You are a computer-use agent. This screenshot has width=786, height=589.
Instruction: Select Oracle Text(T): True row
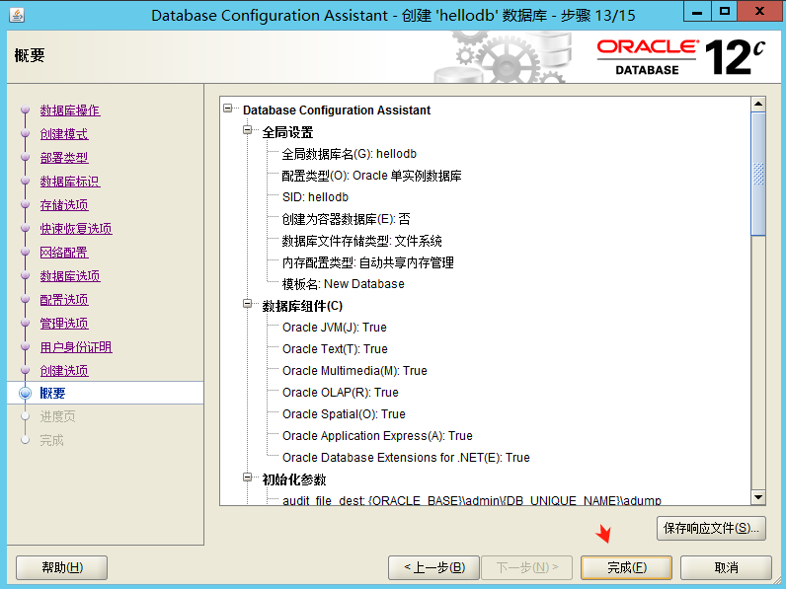pyautogui.click(x=335, y=349)
